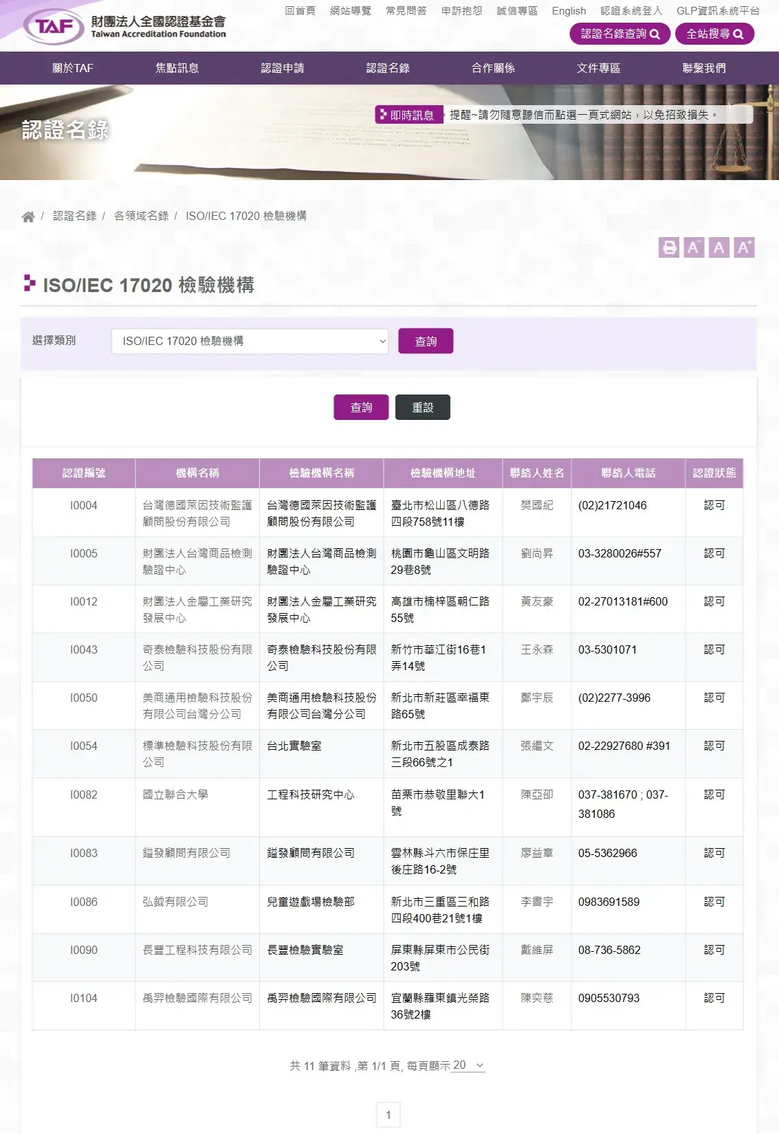Open 焦點訊息 menu
The width and height of the screenshot is (779, 1134).
(177, 68)
